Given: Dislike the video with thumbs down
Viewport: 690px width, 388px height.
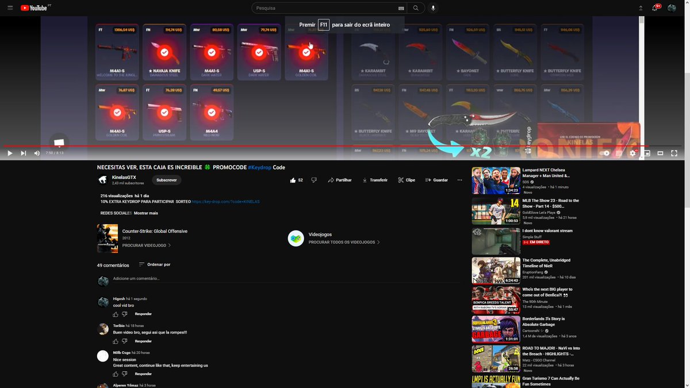Looking at the screenshot, I should [x=314, y=180].
